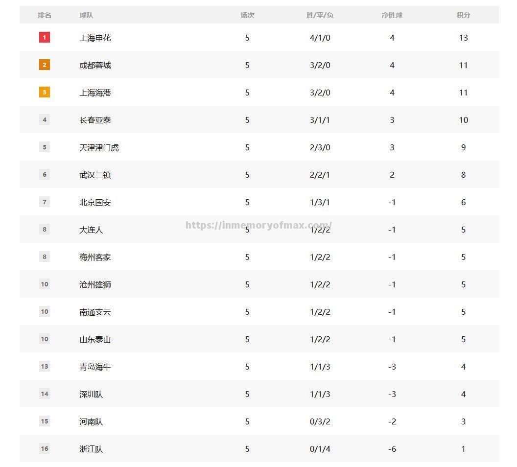Select team 山东泰山
The width and height of the screenshot is (517, 467).
95,339
